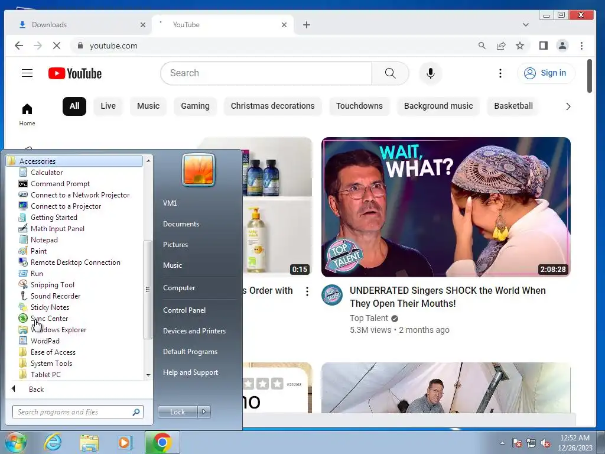Viewport: 605px width, 454px height.
Task: Open the YouTube hamburger guide menu
Action: tap(27, 73)
